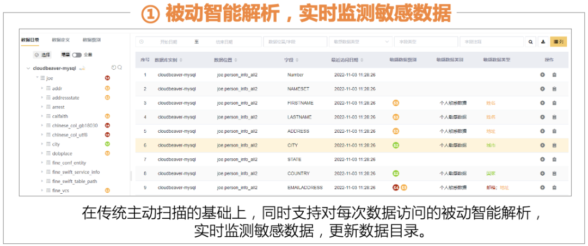Image resolution: width=588 pixels, height=246 pixels.
Task: Expand the city table in the tree
Action: [x=42, y=144]
